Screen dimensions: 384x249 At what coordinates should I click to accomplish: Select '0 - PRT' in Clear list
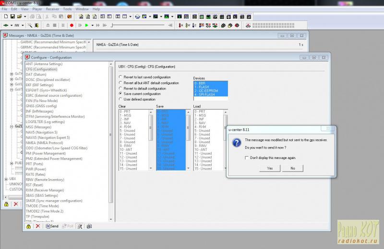[x=133, y=112]
